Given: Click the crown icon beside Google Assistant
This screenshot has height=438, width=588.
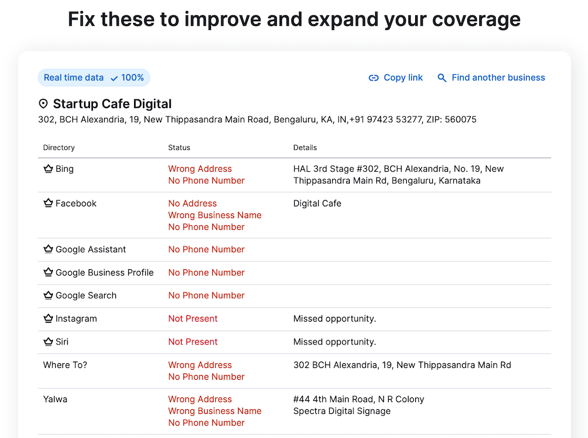Looking at the screenshot, I should pyautogui.click(x=48, y=249).
